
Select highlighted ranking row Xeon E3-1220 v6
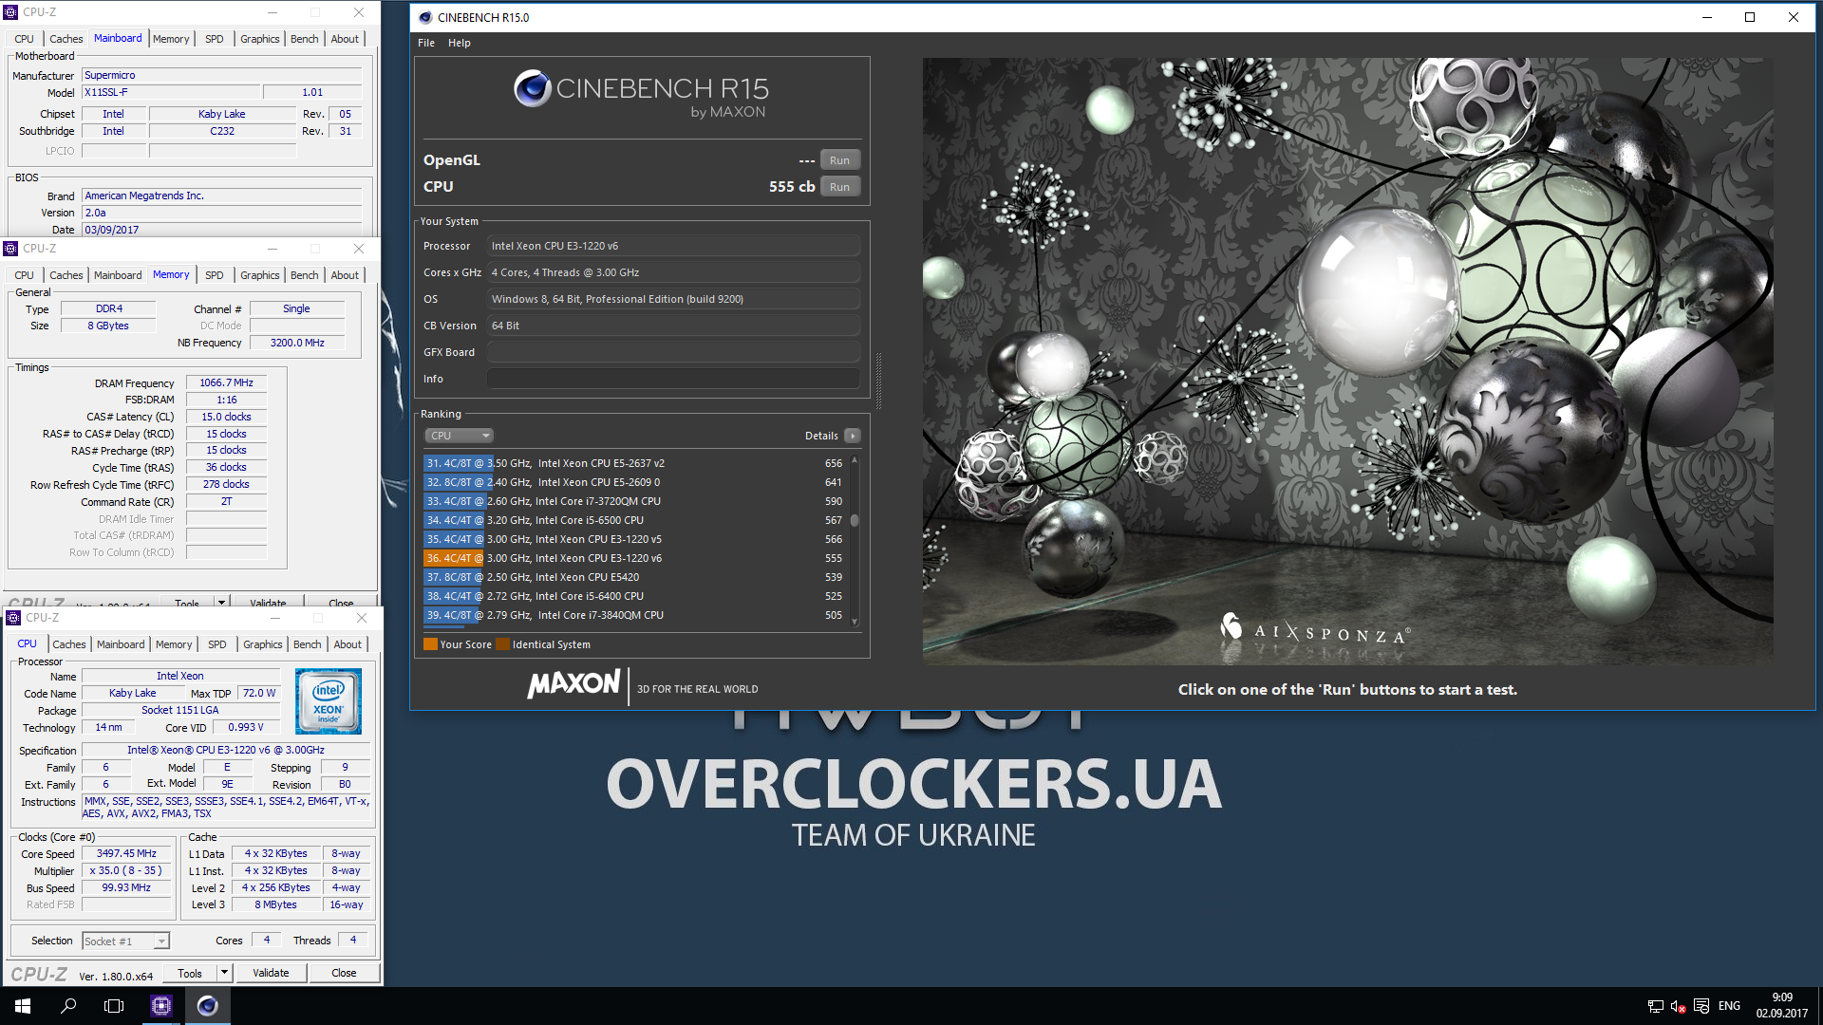(635, 558)
